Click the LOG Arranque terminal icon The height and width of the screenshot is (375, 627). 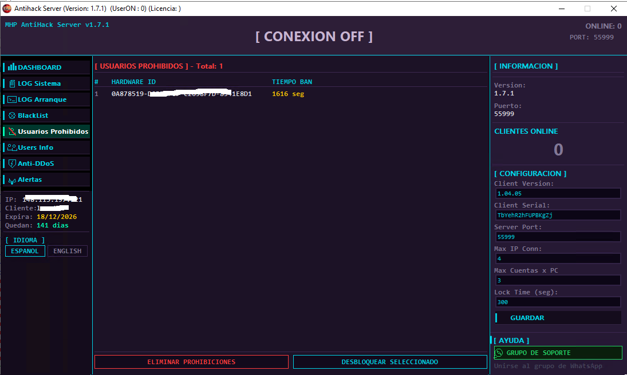12,99
